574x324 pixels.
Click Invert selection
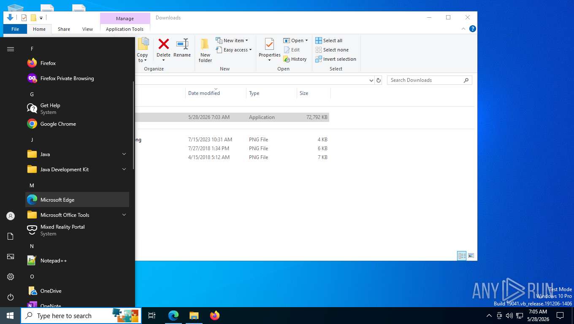coord(336,59)
